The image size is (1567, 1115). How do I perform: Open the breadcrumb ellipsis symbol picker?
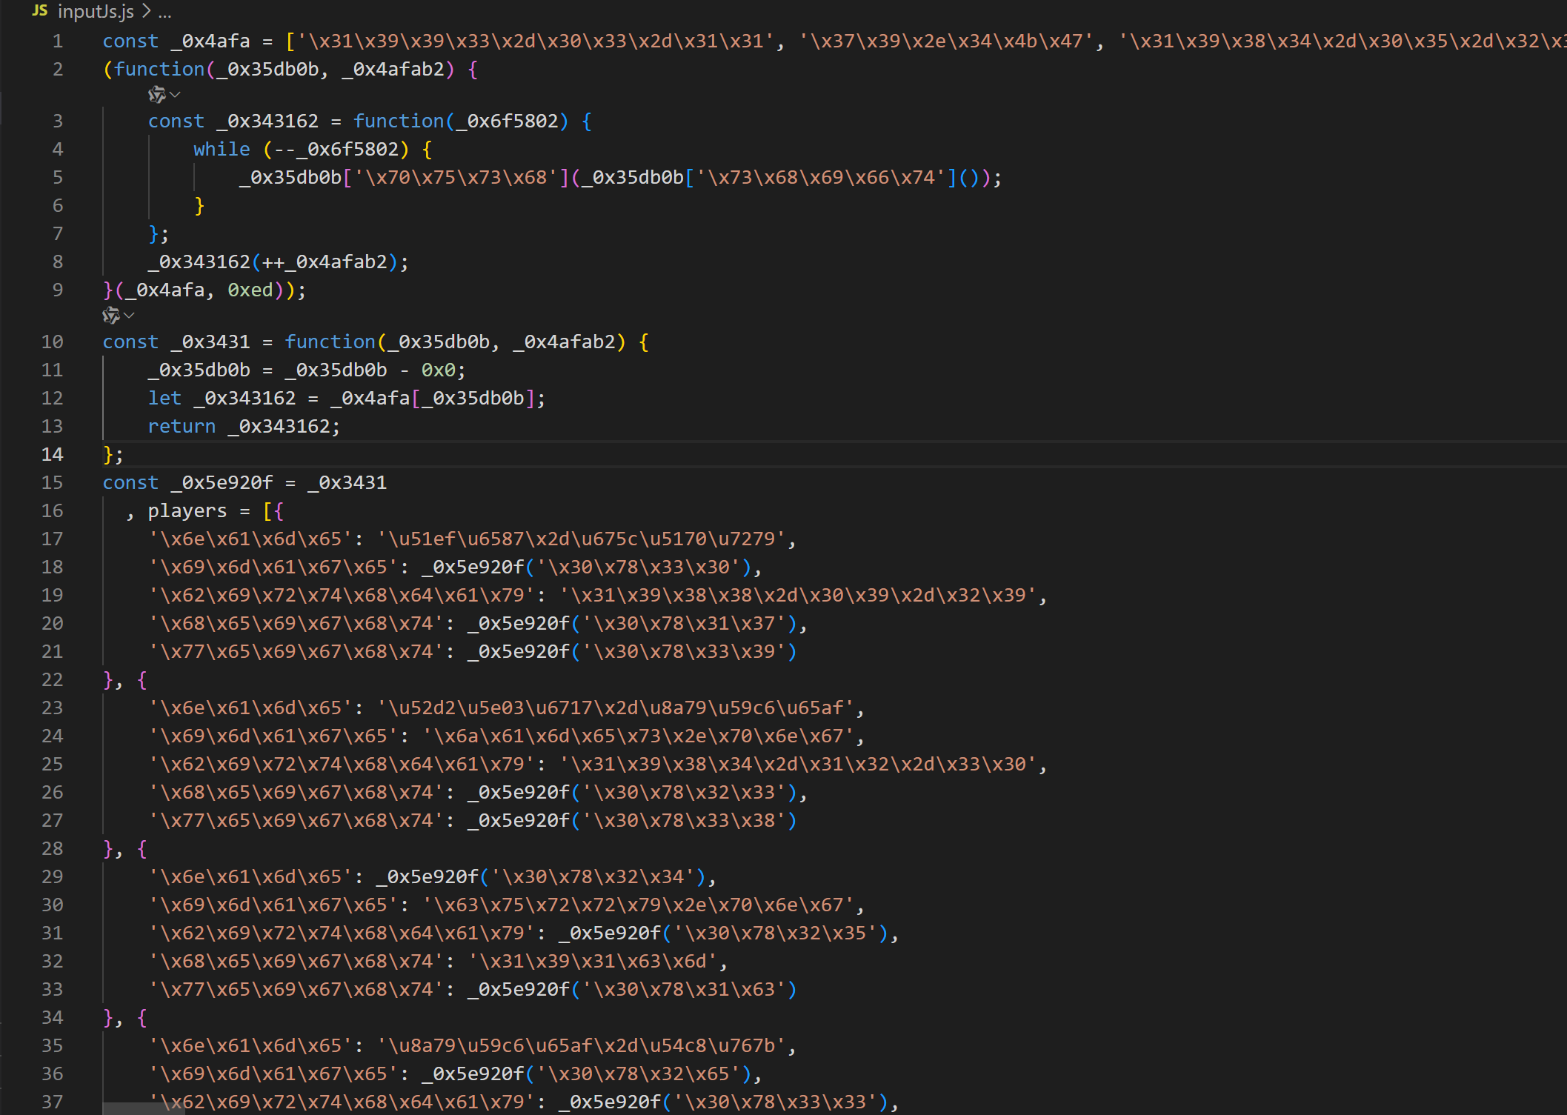(164, 12)
